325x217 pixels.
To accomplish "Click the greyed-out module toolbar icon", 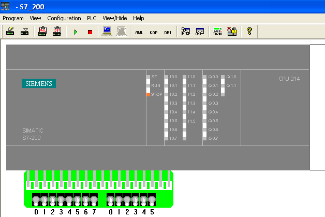I will click(121, 32).
